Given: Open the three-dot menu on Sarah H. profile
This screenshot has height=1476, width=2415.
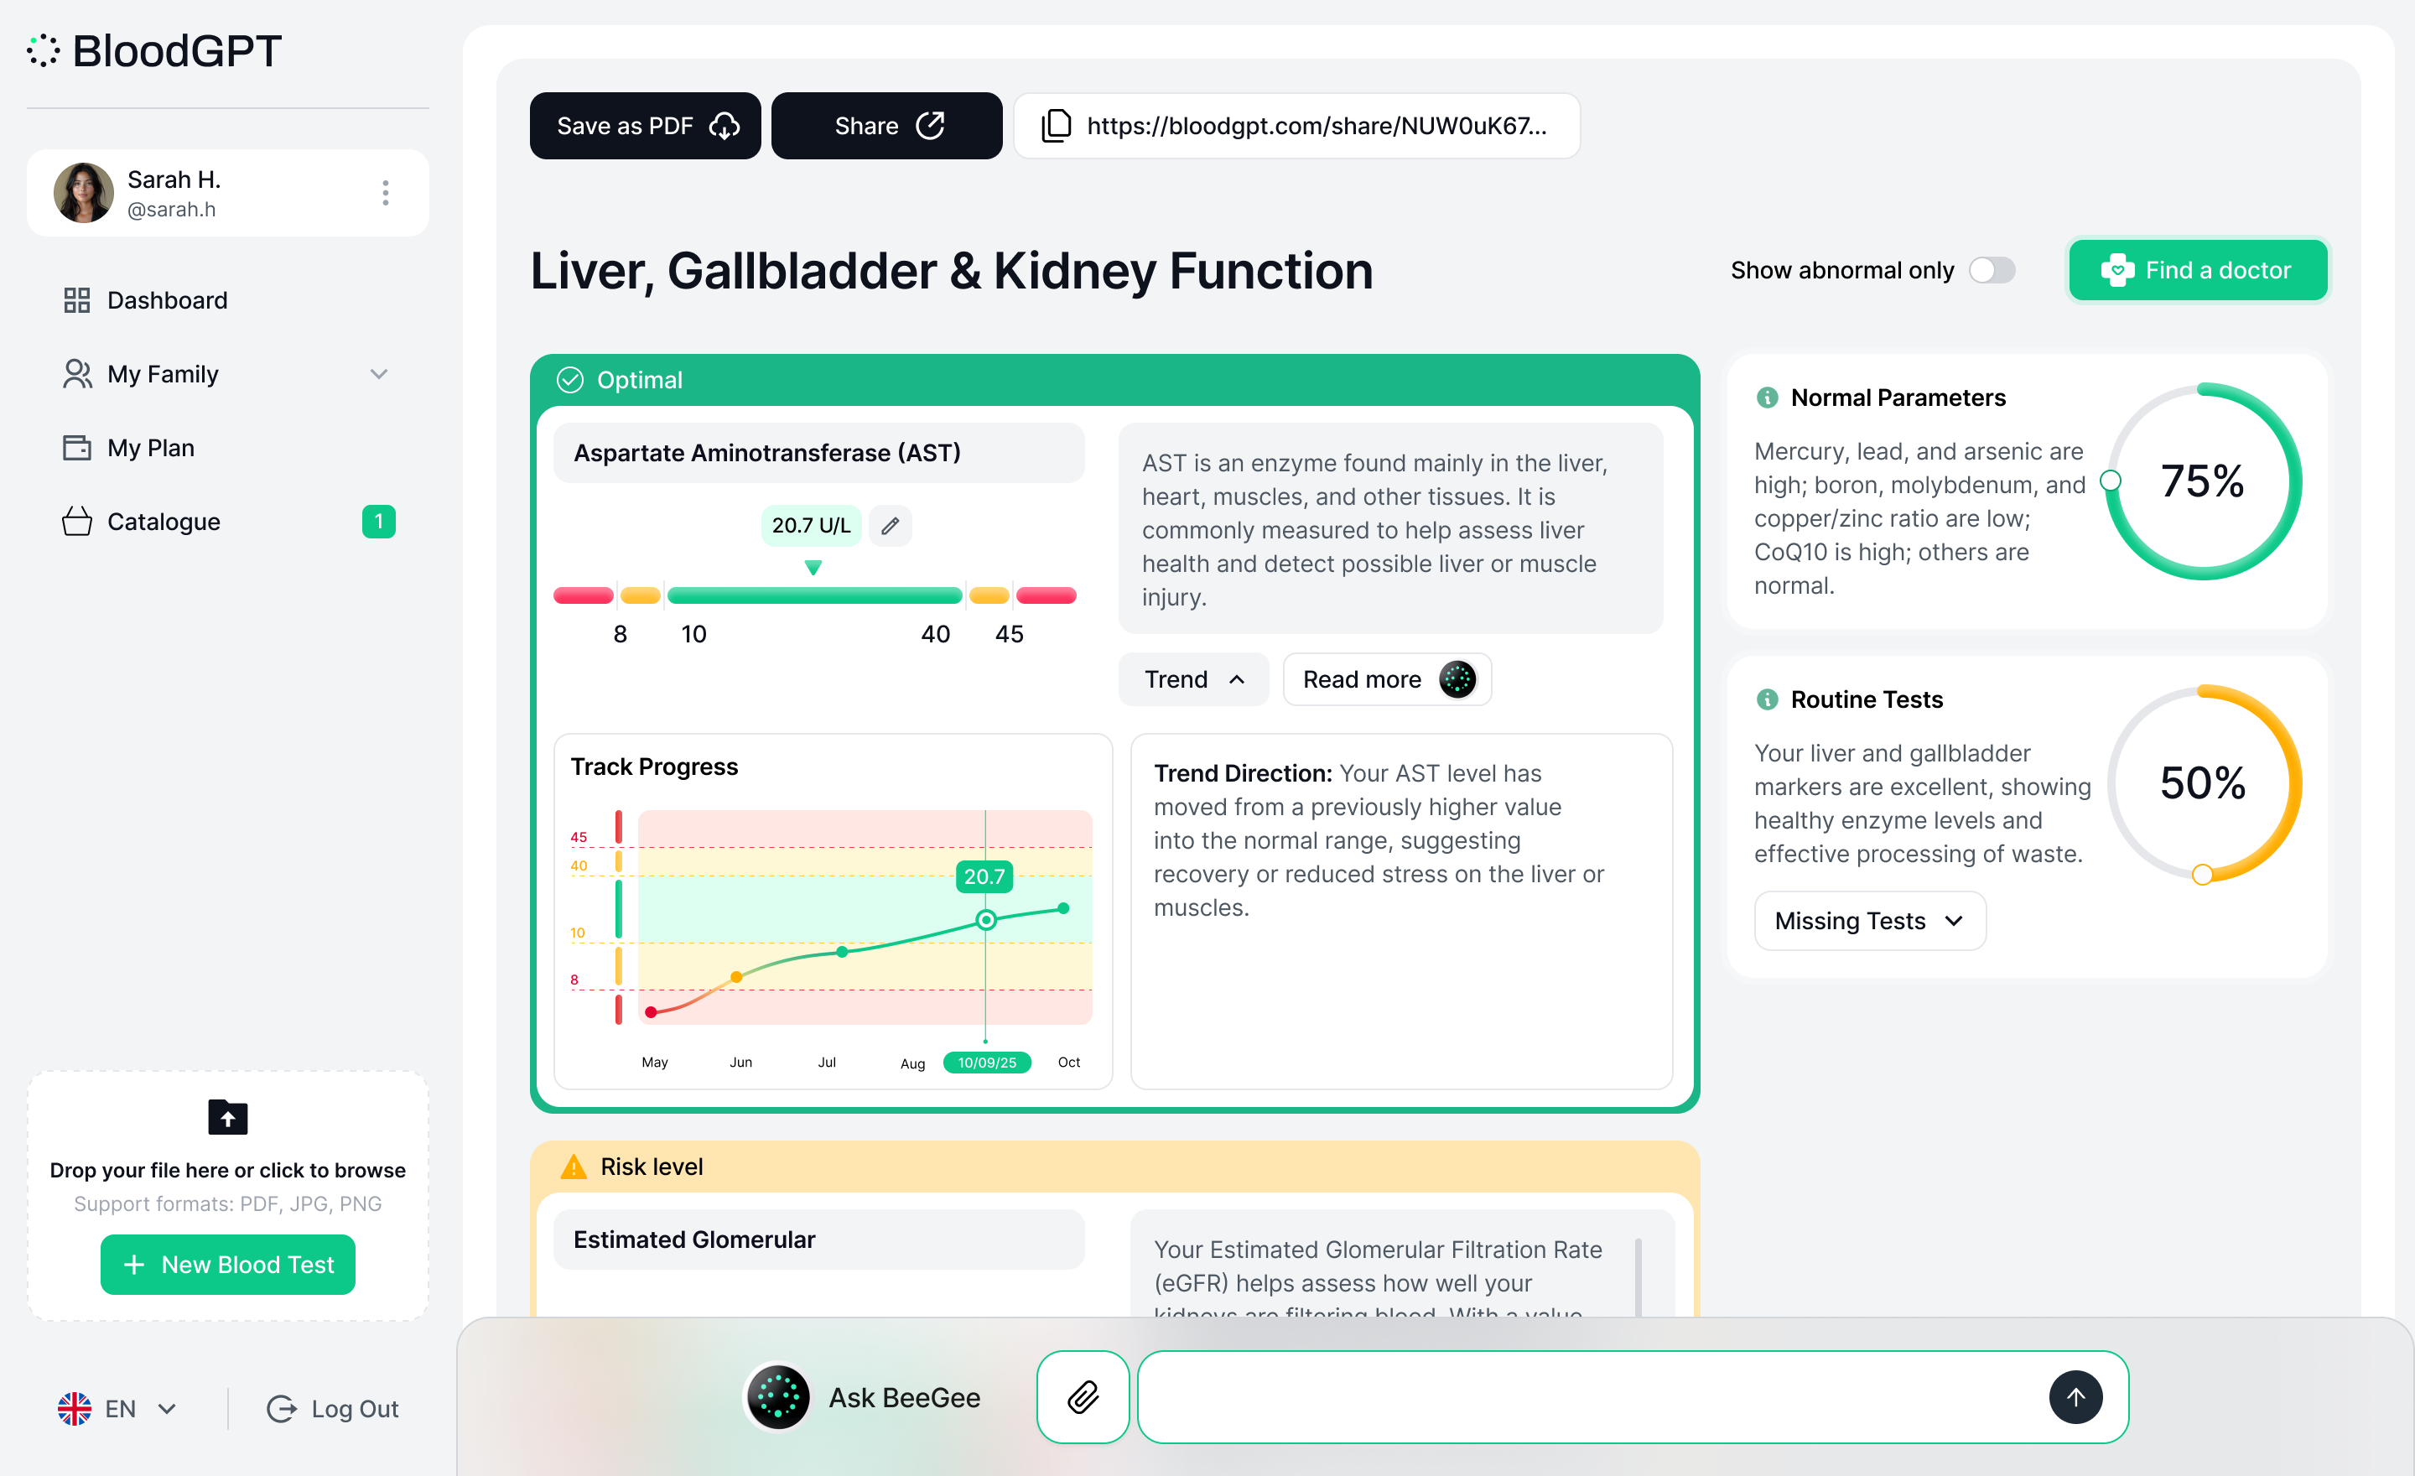Looking at the screenshot, I should click(385, 193).
